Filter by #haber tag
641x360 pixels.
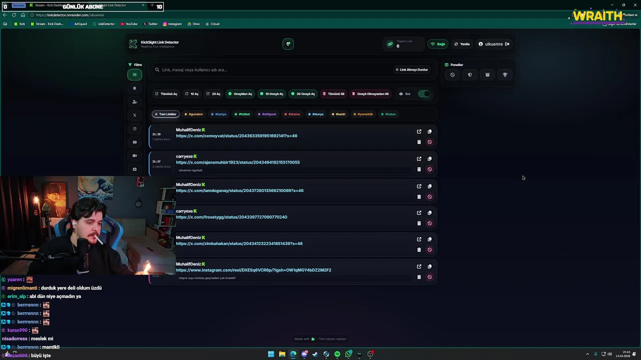pyautogui.click(x=389, y=114)
